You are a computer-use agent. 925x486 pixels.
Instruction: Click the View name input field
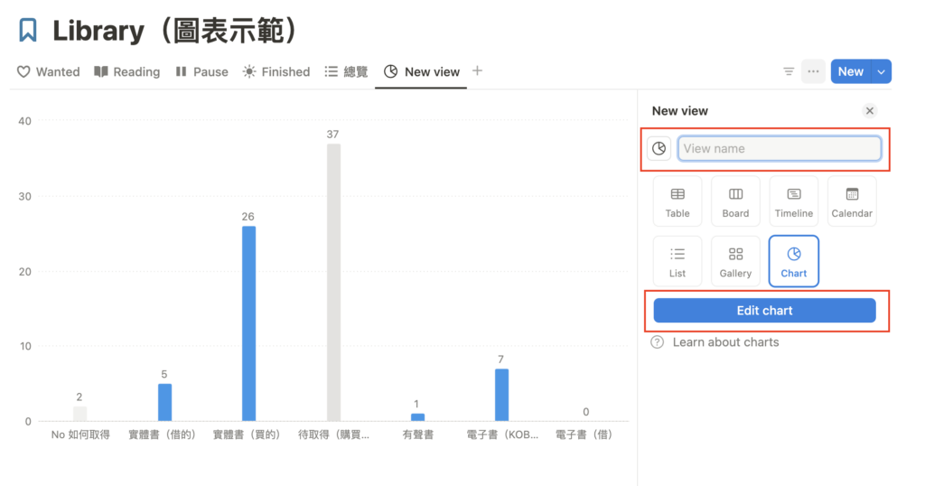[x=779, y=148]
